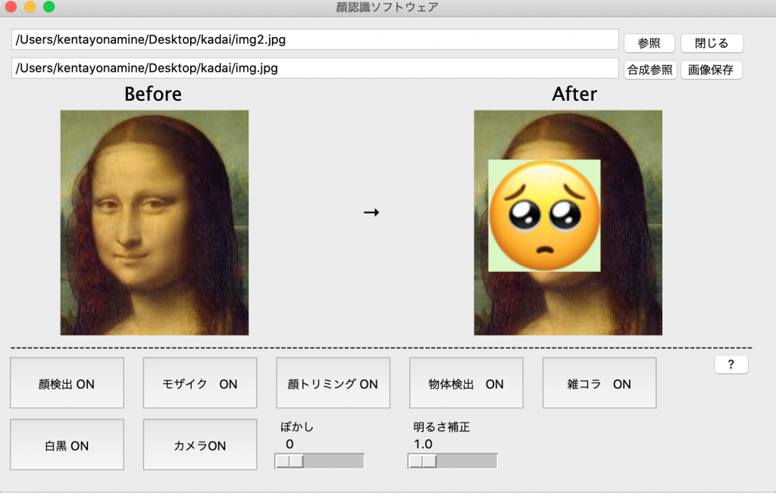Open help with the ? button

click(731, 365)
